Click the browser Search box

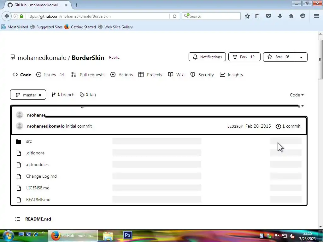click(x=211, y=16)
